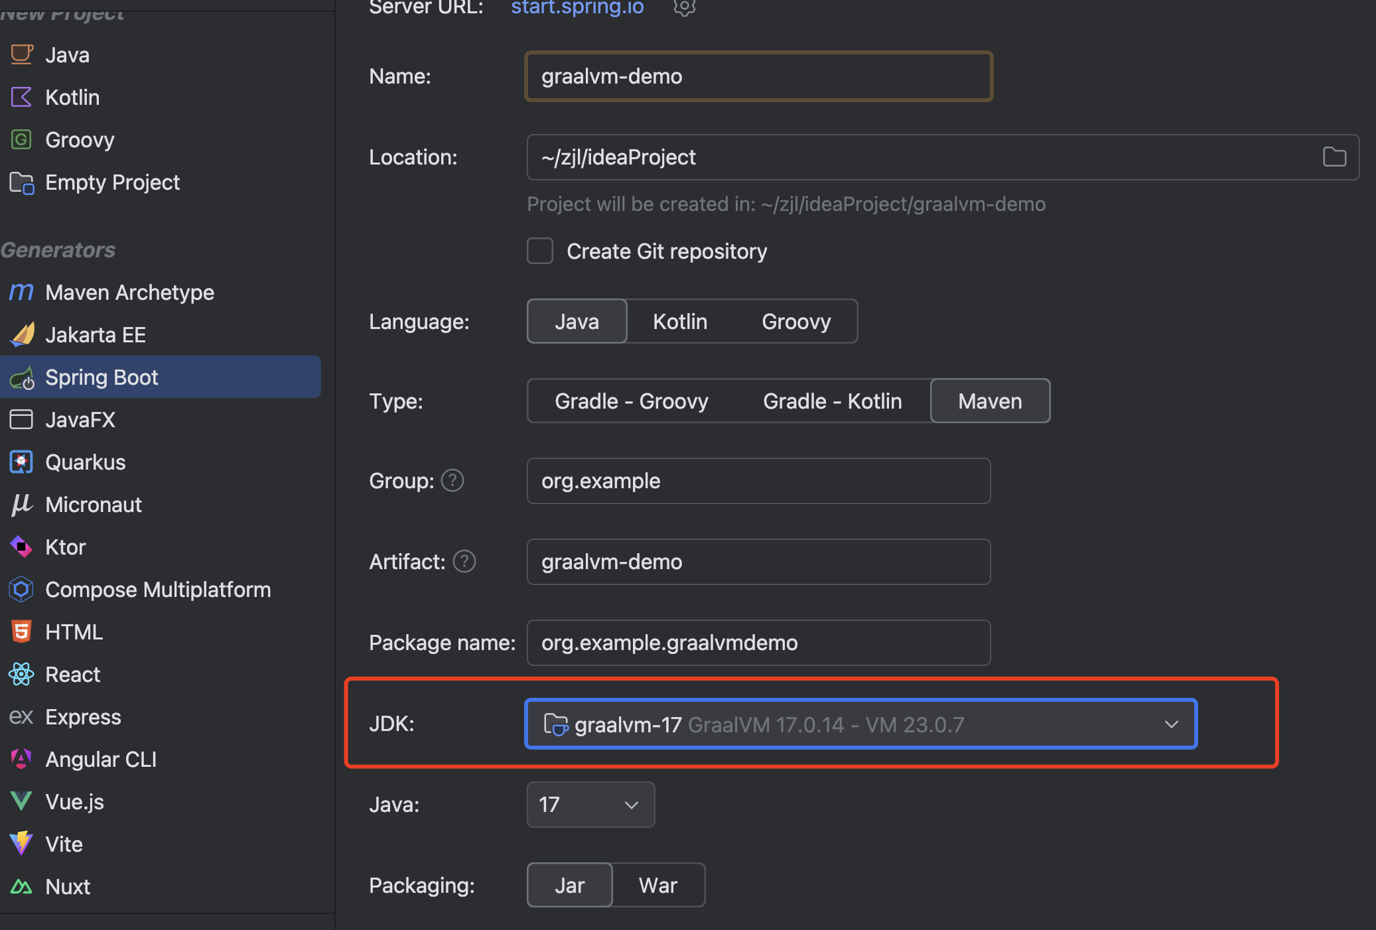Click the Nuxt mountain icon
Viewport: 1376px width, 930px height.
click(21, 886)
